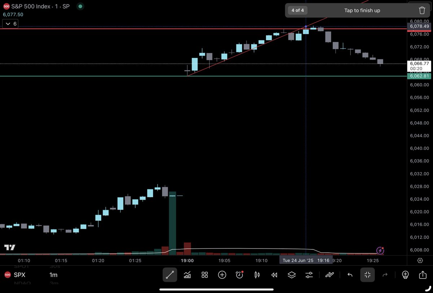The width and height of the screenshot is (433, 293).
Task: Tap the 19:00 time axis label
Action: [x=187, y=260]
